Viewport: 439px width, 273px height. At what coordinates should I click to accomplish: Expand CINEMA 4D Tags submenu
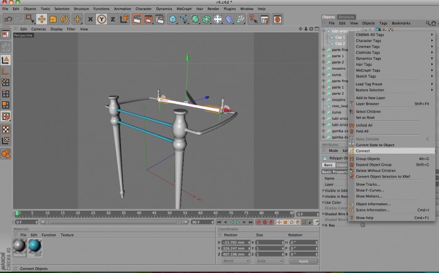click(x=392, y=35)
